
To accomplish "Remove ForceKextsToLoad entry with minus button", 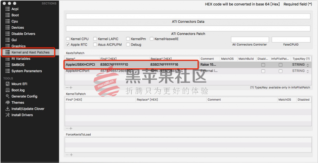I will pos(67,155).
